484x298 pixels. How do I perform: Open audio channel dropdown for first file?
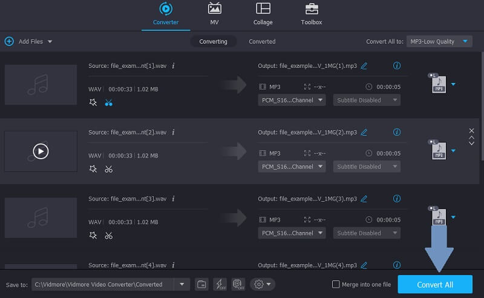click(292, 100)
